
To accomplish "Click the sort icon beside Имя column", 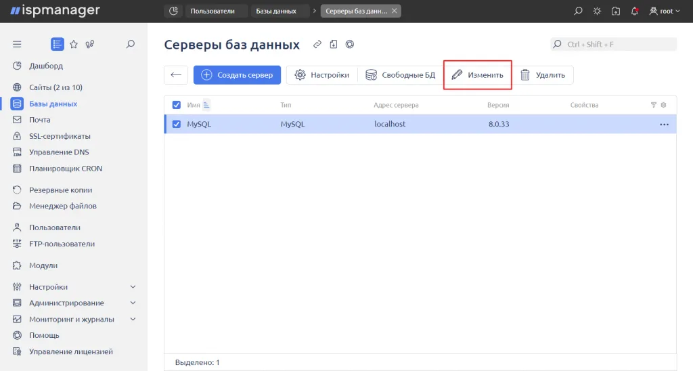I will [x=206, y=105].
